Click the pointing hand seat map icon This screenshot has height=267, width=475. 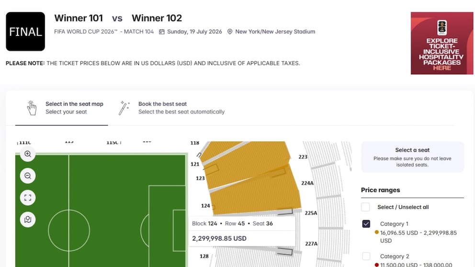[32, 108]
